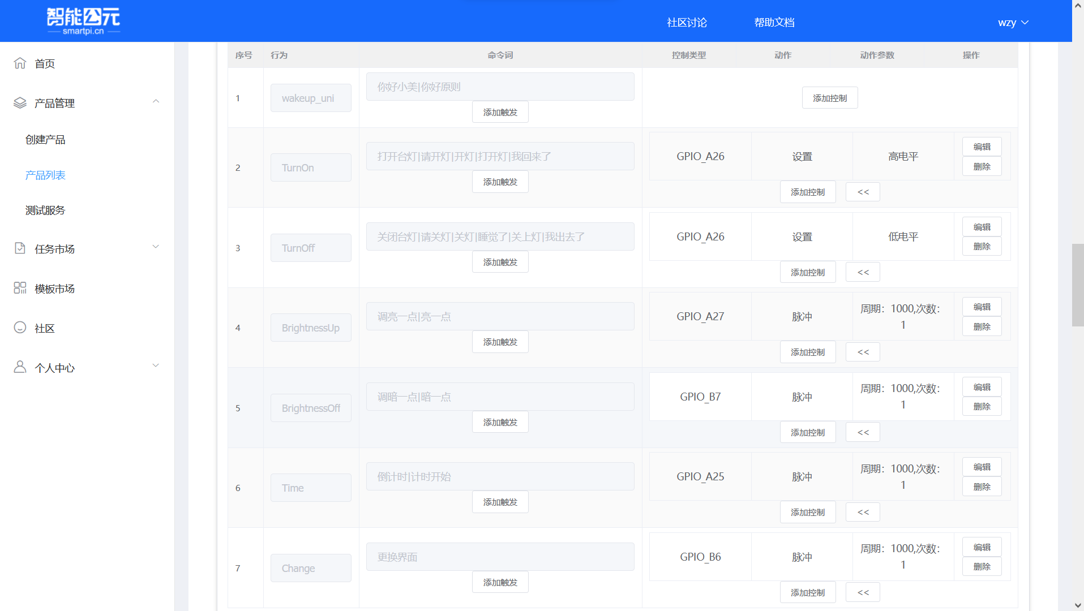The width and height of the screenshot is (1084, 611).
Task: Click 添加触发 under 倒计时 command
Action: coord(500,502)
